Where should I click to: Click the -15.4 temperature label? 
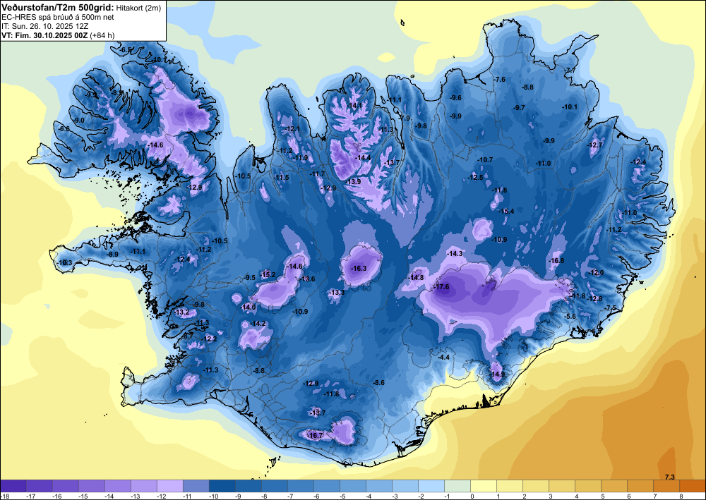click(506, 212)
